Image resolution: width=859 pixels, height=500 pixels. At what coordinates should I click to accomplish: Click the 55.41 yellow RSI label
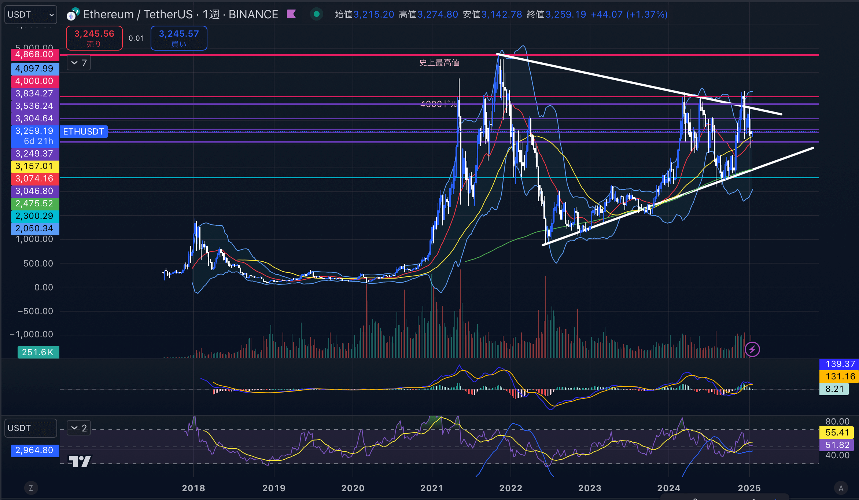(837, 433)
